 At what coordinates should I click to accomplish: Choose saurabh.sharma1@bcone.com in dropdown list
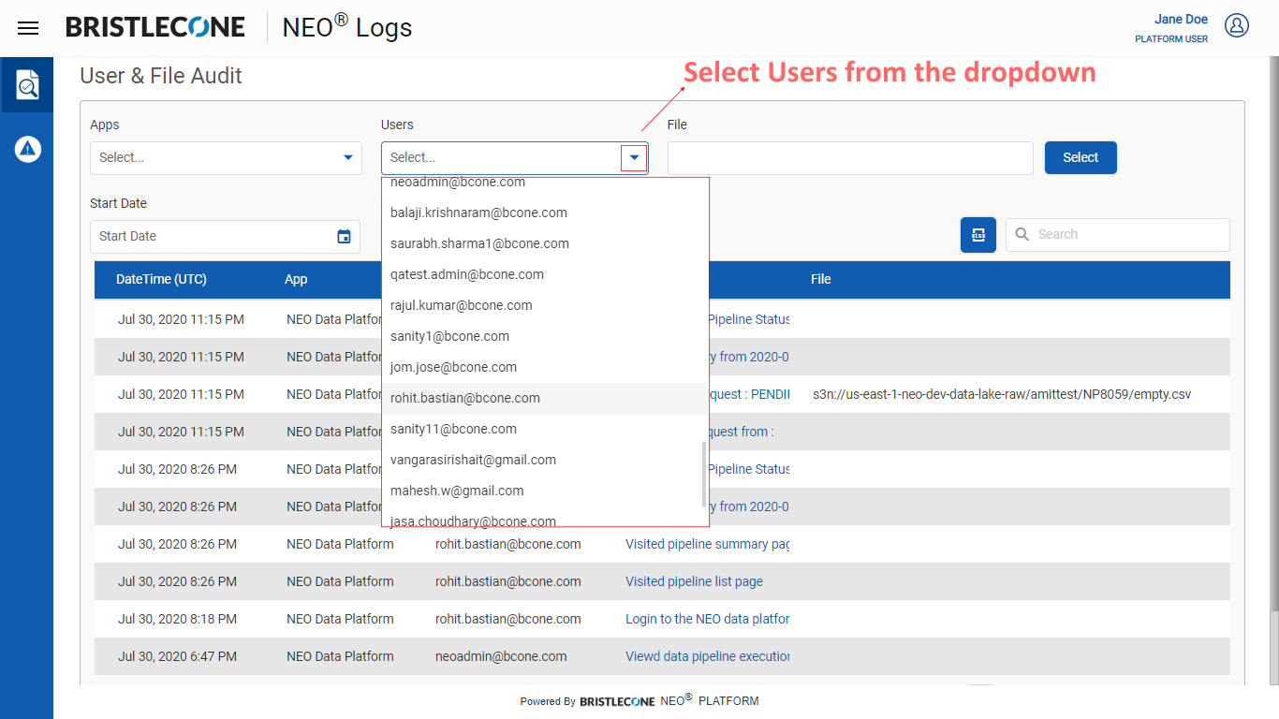pos(479,243)
